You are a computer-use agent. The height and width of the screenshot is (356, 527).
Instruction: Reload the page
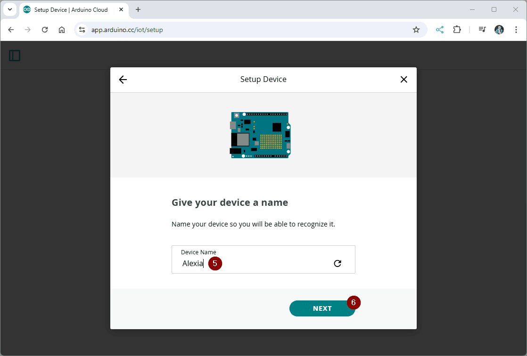45,30
